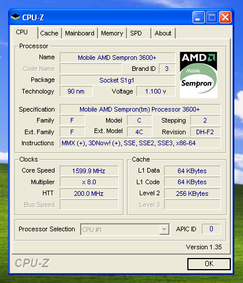The height and width of the screenshot is (283, 243).
Task: Click the Stepping value '2'
Action: (205, 120)
